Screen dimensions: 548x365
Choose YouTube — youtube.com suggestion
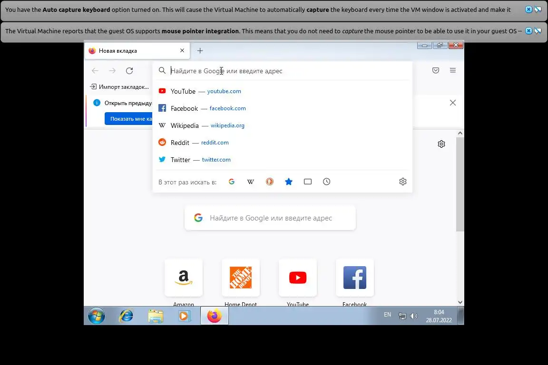tap(283, 91)
